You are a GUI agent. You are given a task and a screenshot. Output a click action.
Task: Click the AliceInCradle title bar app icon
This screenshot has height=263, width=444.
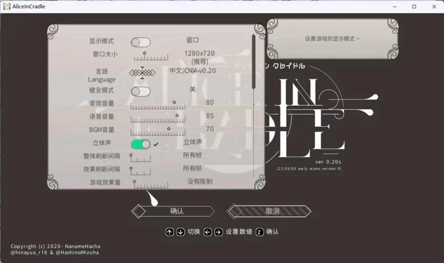pos(6,6)
